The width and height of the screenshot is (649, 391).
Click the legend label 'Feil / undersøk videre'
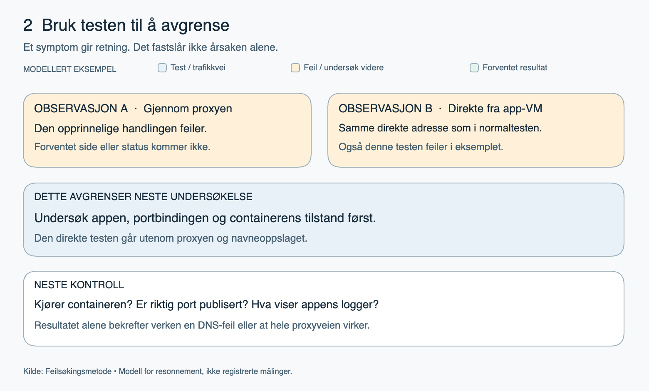344,68
